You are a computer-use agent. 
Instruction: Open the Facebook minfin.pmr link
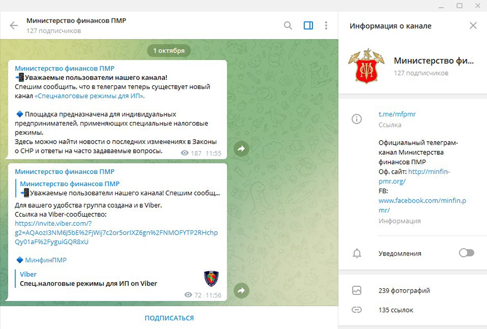422,205
